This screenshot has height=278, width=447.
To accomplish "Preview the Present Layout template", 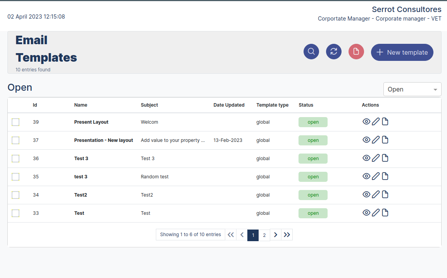I will (366, 121).
